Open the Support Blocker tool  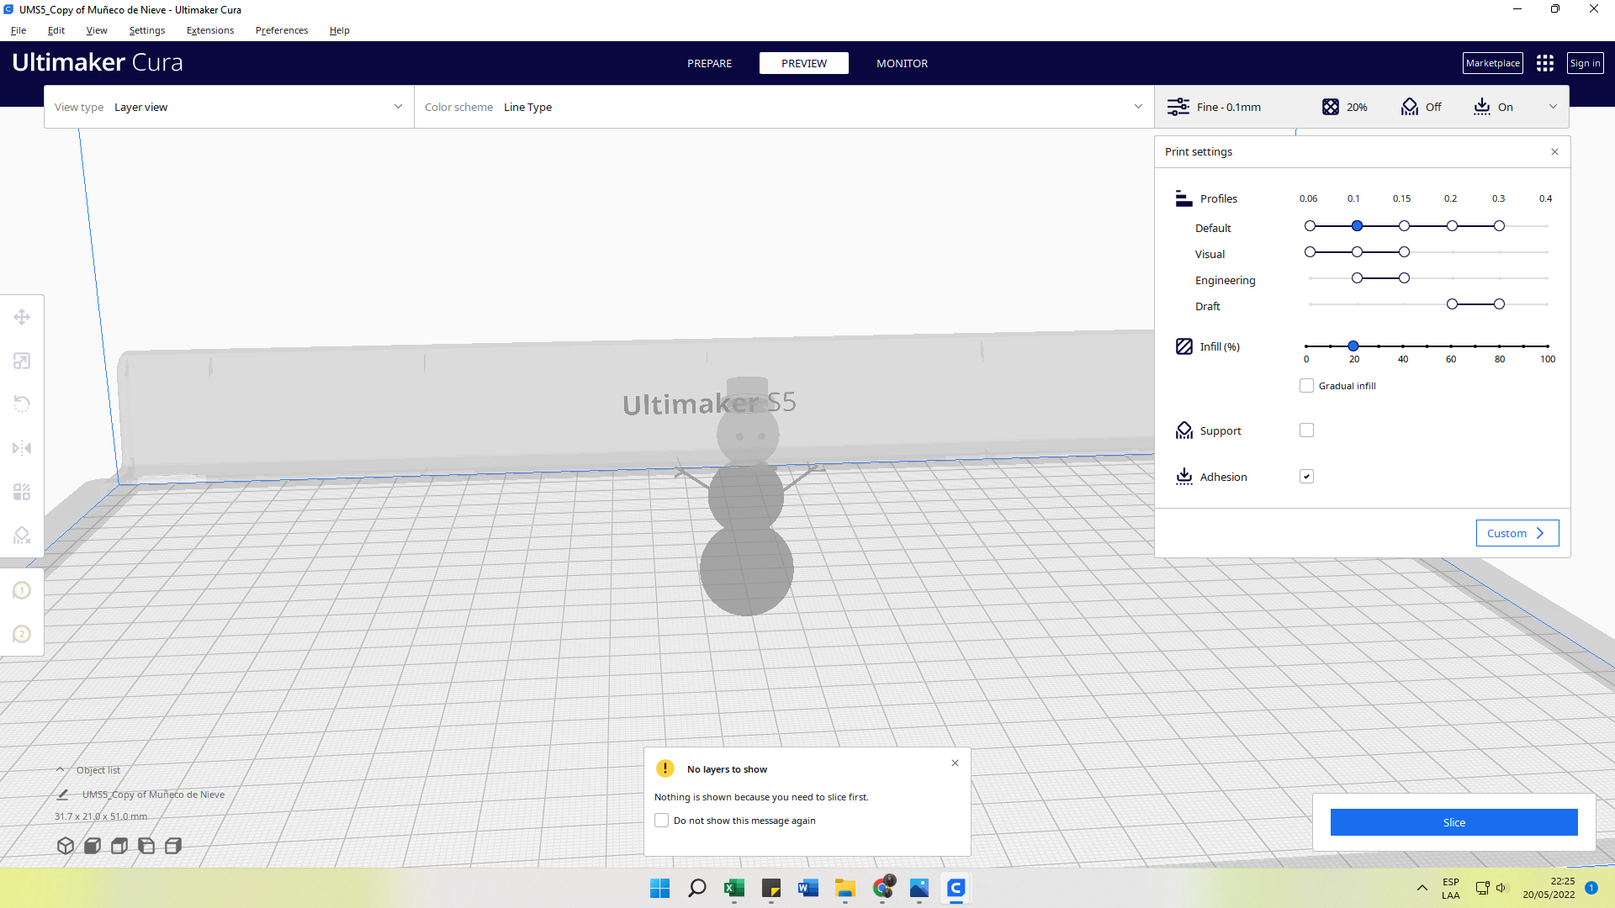tap(22, 536)
